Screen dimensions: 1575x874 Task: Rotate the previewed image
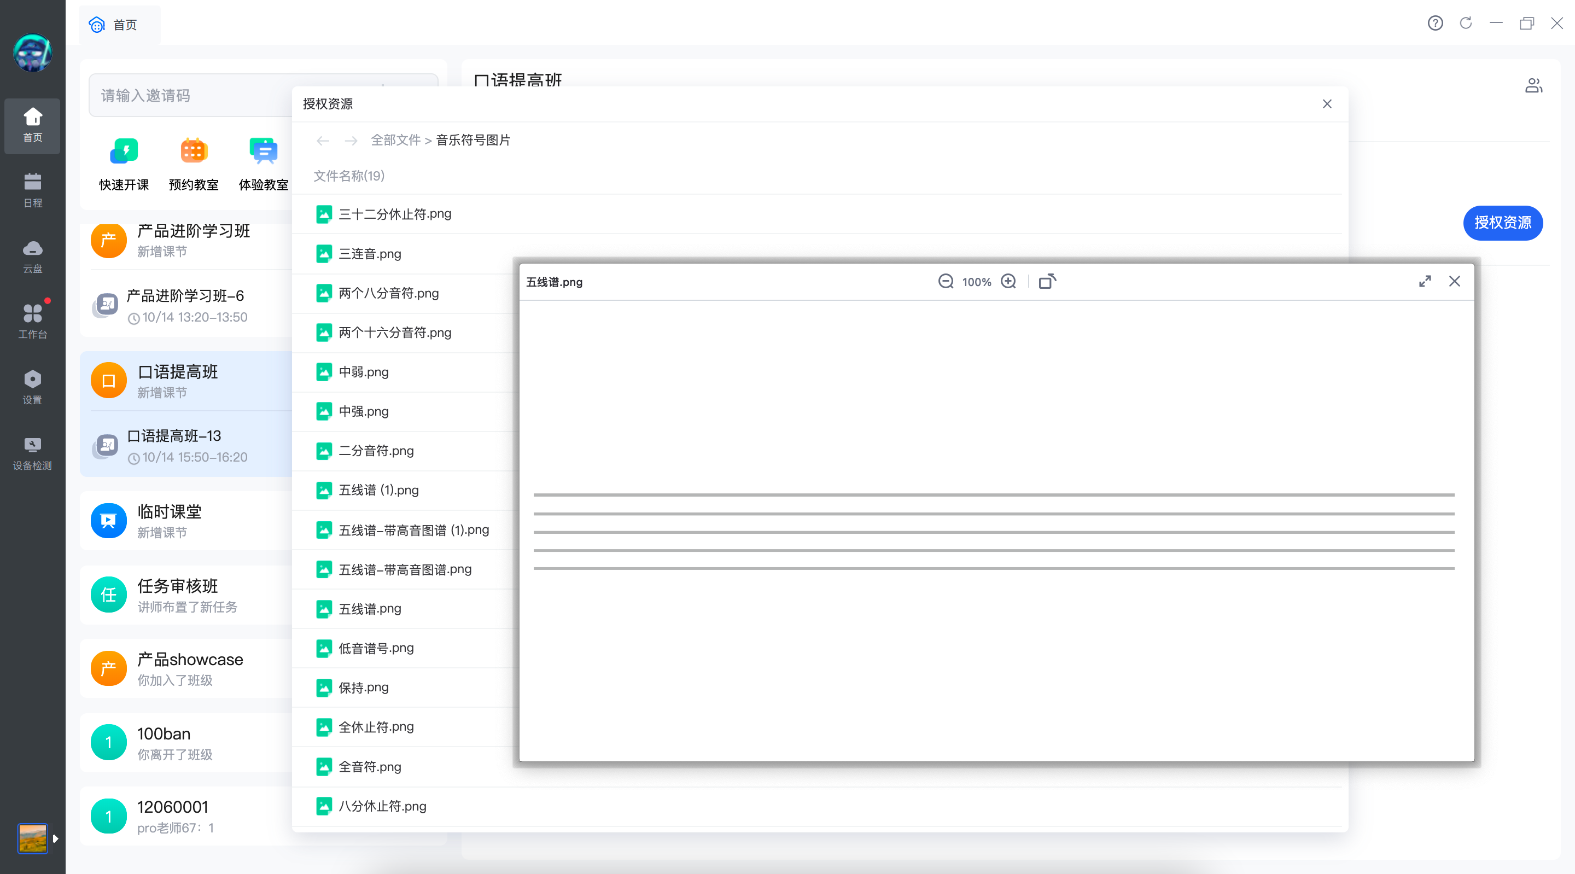(x=1047, y=281)
